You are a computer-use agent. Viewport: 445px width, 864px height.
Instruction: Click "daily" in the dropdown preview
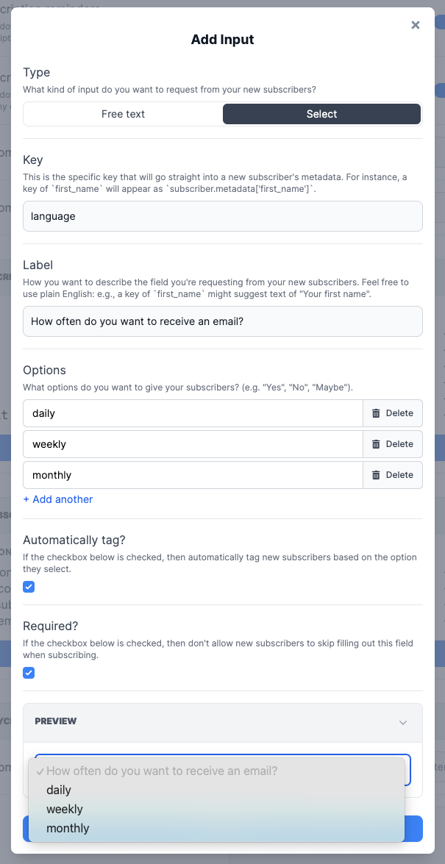click(58, 790)
